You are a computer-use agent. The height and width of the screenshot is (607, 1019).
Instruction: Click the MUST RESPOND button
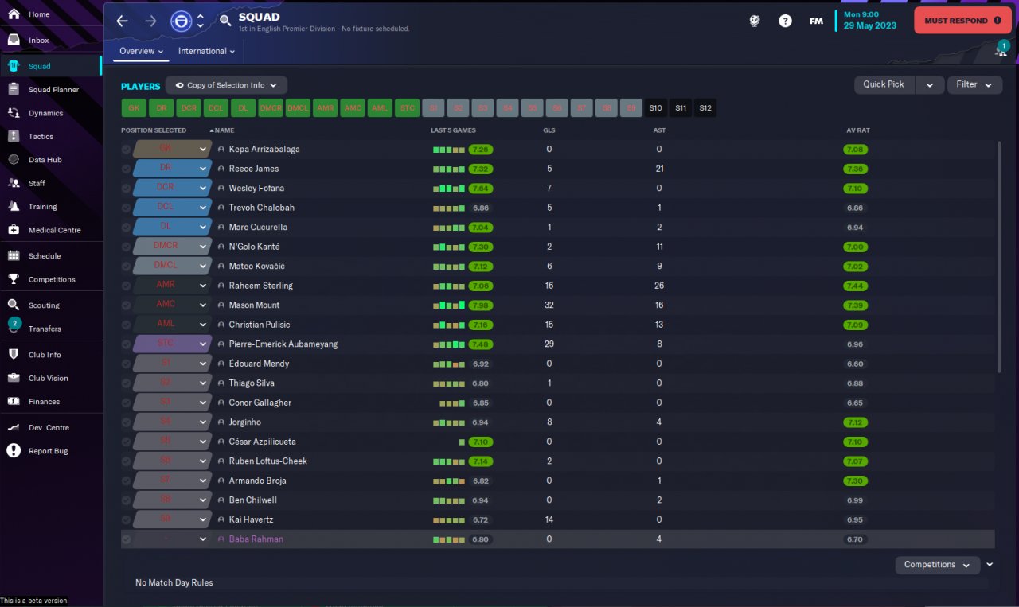(962, 21)
